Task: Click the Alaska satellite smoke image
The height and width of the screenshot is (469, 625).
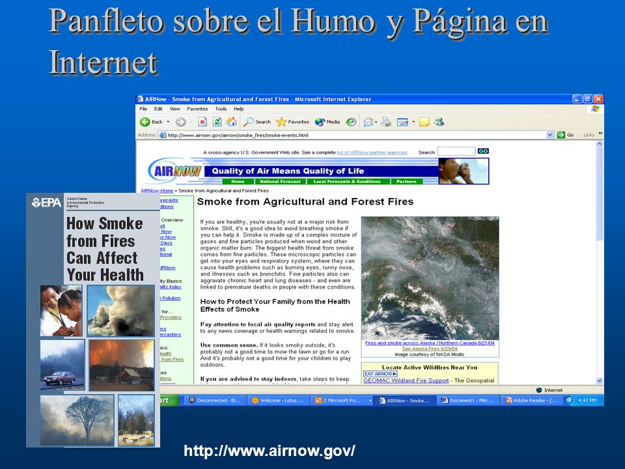Action: pos(430,278)
